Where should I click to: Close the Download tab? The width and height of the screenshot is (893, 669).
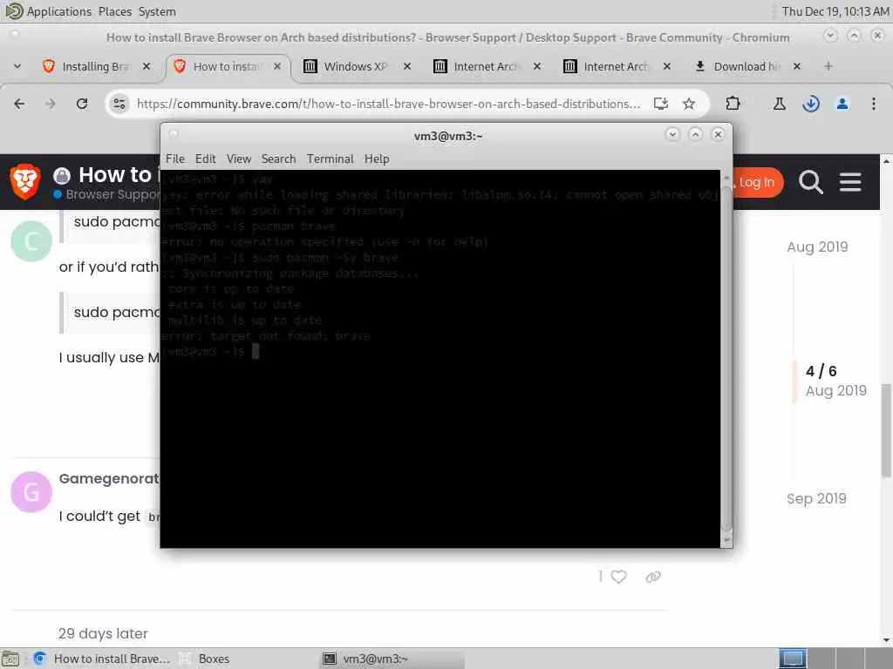[797, 66]
